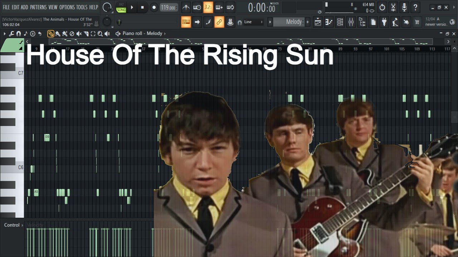This screenshot has height=257, width=458.
Task: Select the Delete tool
Action: click(x=72, y=34)
